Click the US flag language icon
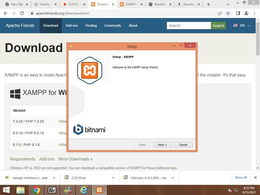Viewport: 260px width, 195px height. [235, 25]
